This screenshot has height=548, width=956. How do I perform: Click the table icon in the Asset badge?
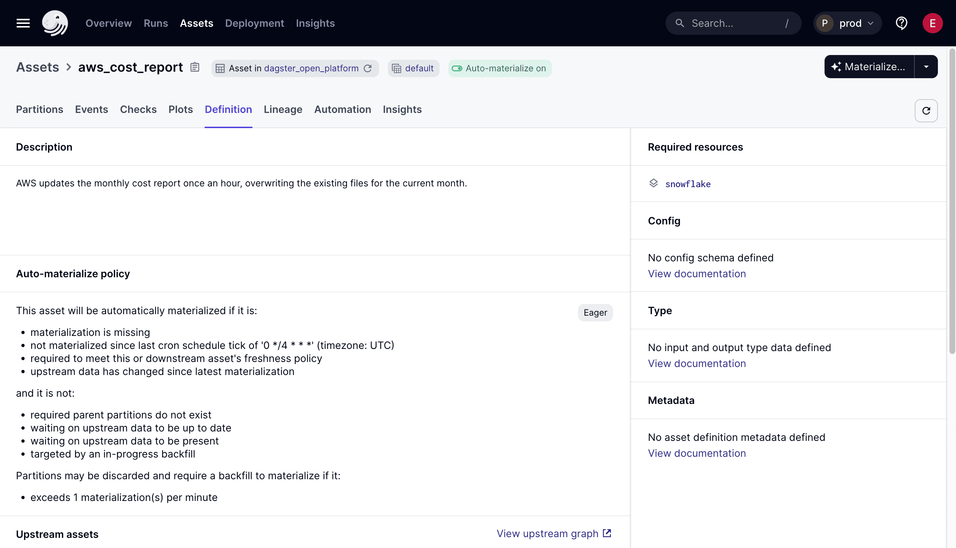pyautogui.click(x=221, y=68)
